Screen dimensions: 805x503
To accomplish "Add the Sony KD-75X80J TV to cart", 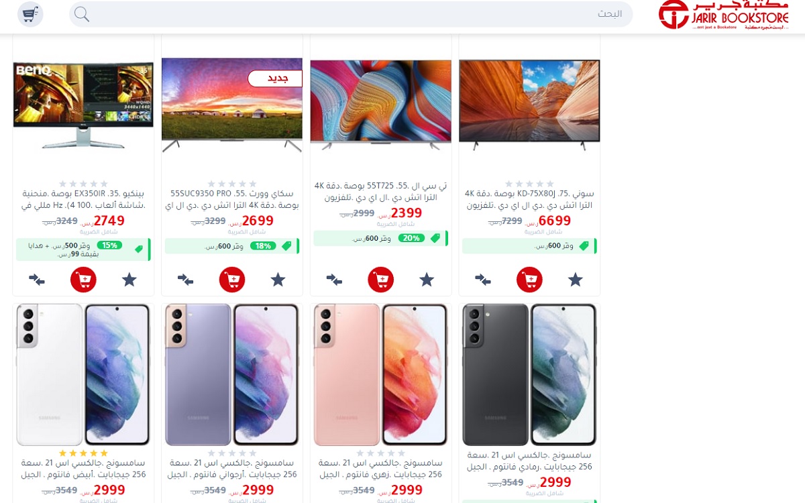I will pyautogui.click(x=529, y=279).
